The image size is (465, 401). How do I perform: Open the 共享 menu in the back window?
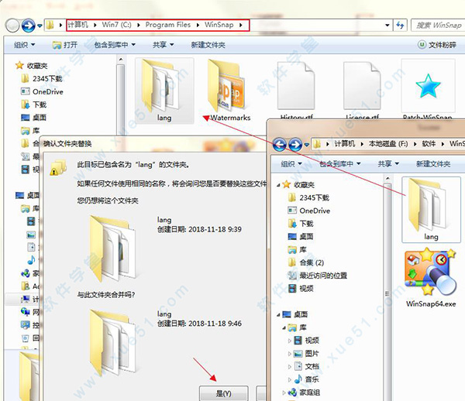pos(163,45)
